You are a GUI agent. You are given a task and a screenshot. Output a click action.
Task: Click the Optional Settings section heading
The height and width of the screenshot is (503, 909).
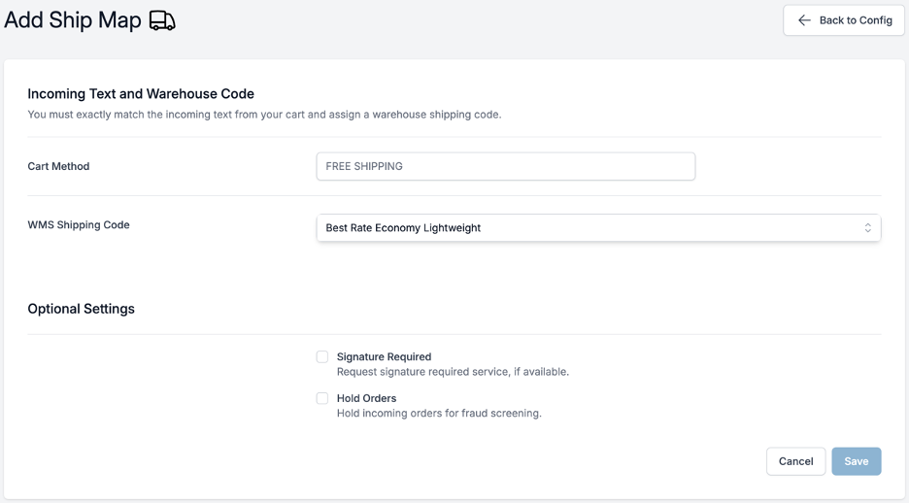pos(82,309)
